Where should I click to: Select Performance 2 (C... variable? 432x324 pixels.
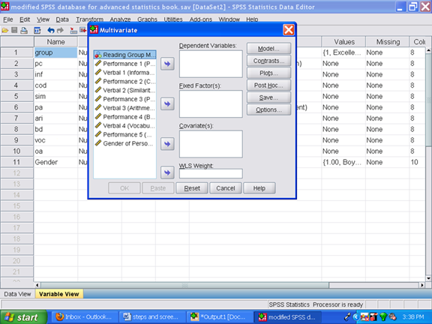[125, 81]
